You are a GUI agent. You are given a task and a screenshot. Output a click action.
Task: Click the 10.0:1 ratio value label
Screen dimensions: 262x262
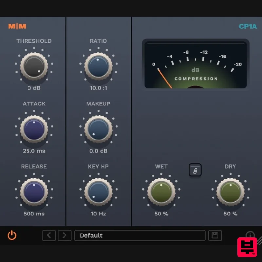98,88
